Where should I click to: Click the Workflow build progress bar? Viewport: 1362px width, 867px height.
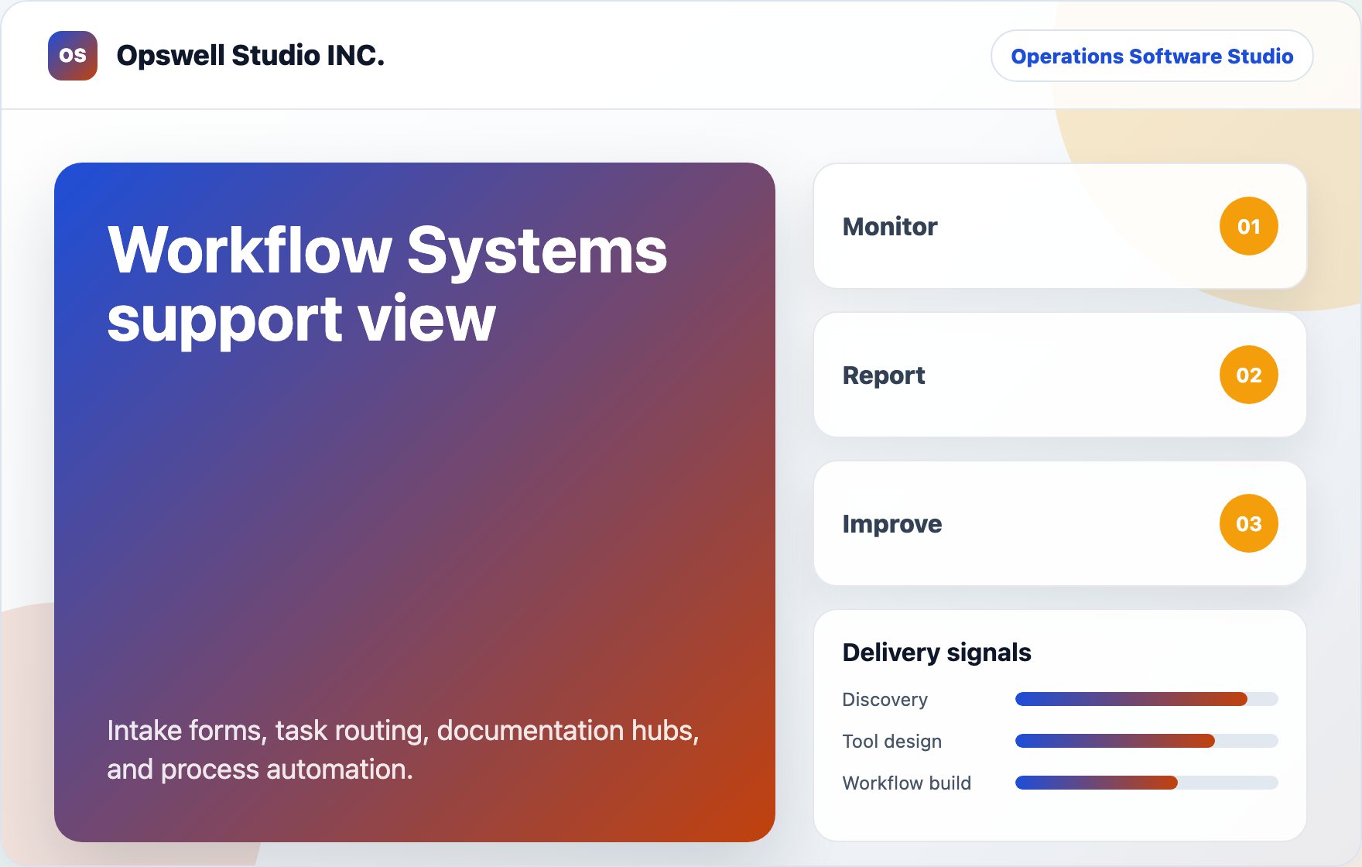click(x=1146, y=783)
